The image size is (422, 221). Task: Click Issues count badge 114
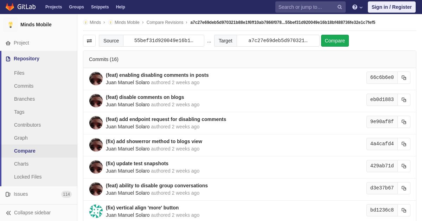66,194
